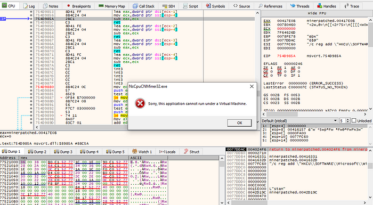Select the red address 754D9880 row
The width and height of the screenshot is (373, 205).
(x=44, y=87)
